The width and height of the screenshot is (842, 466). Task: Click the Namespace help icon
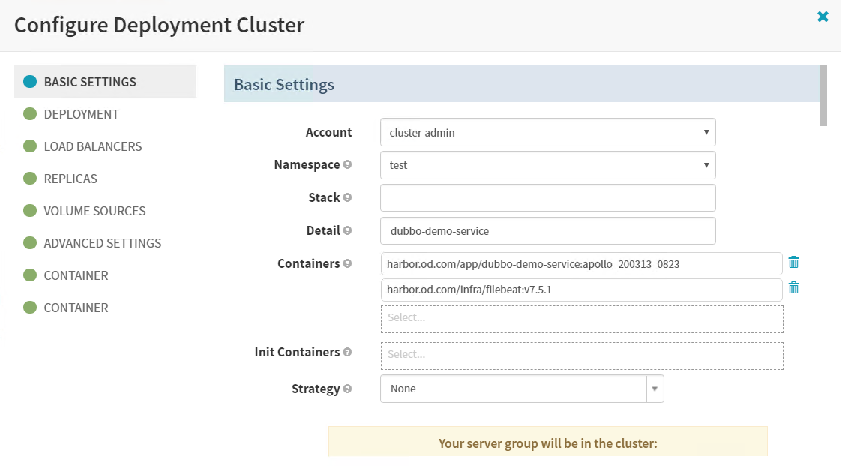pyautogui.click(x=347, y=165)
